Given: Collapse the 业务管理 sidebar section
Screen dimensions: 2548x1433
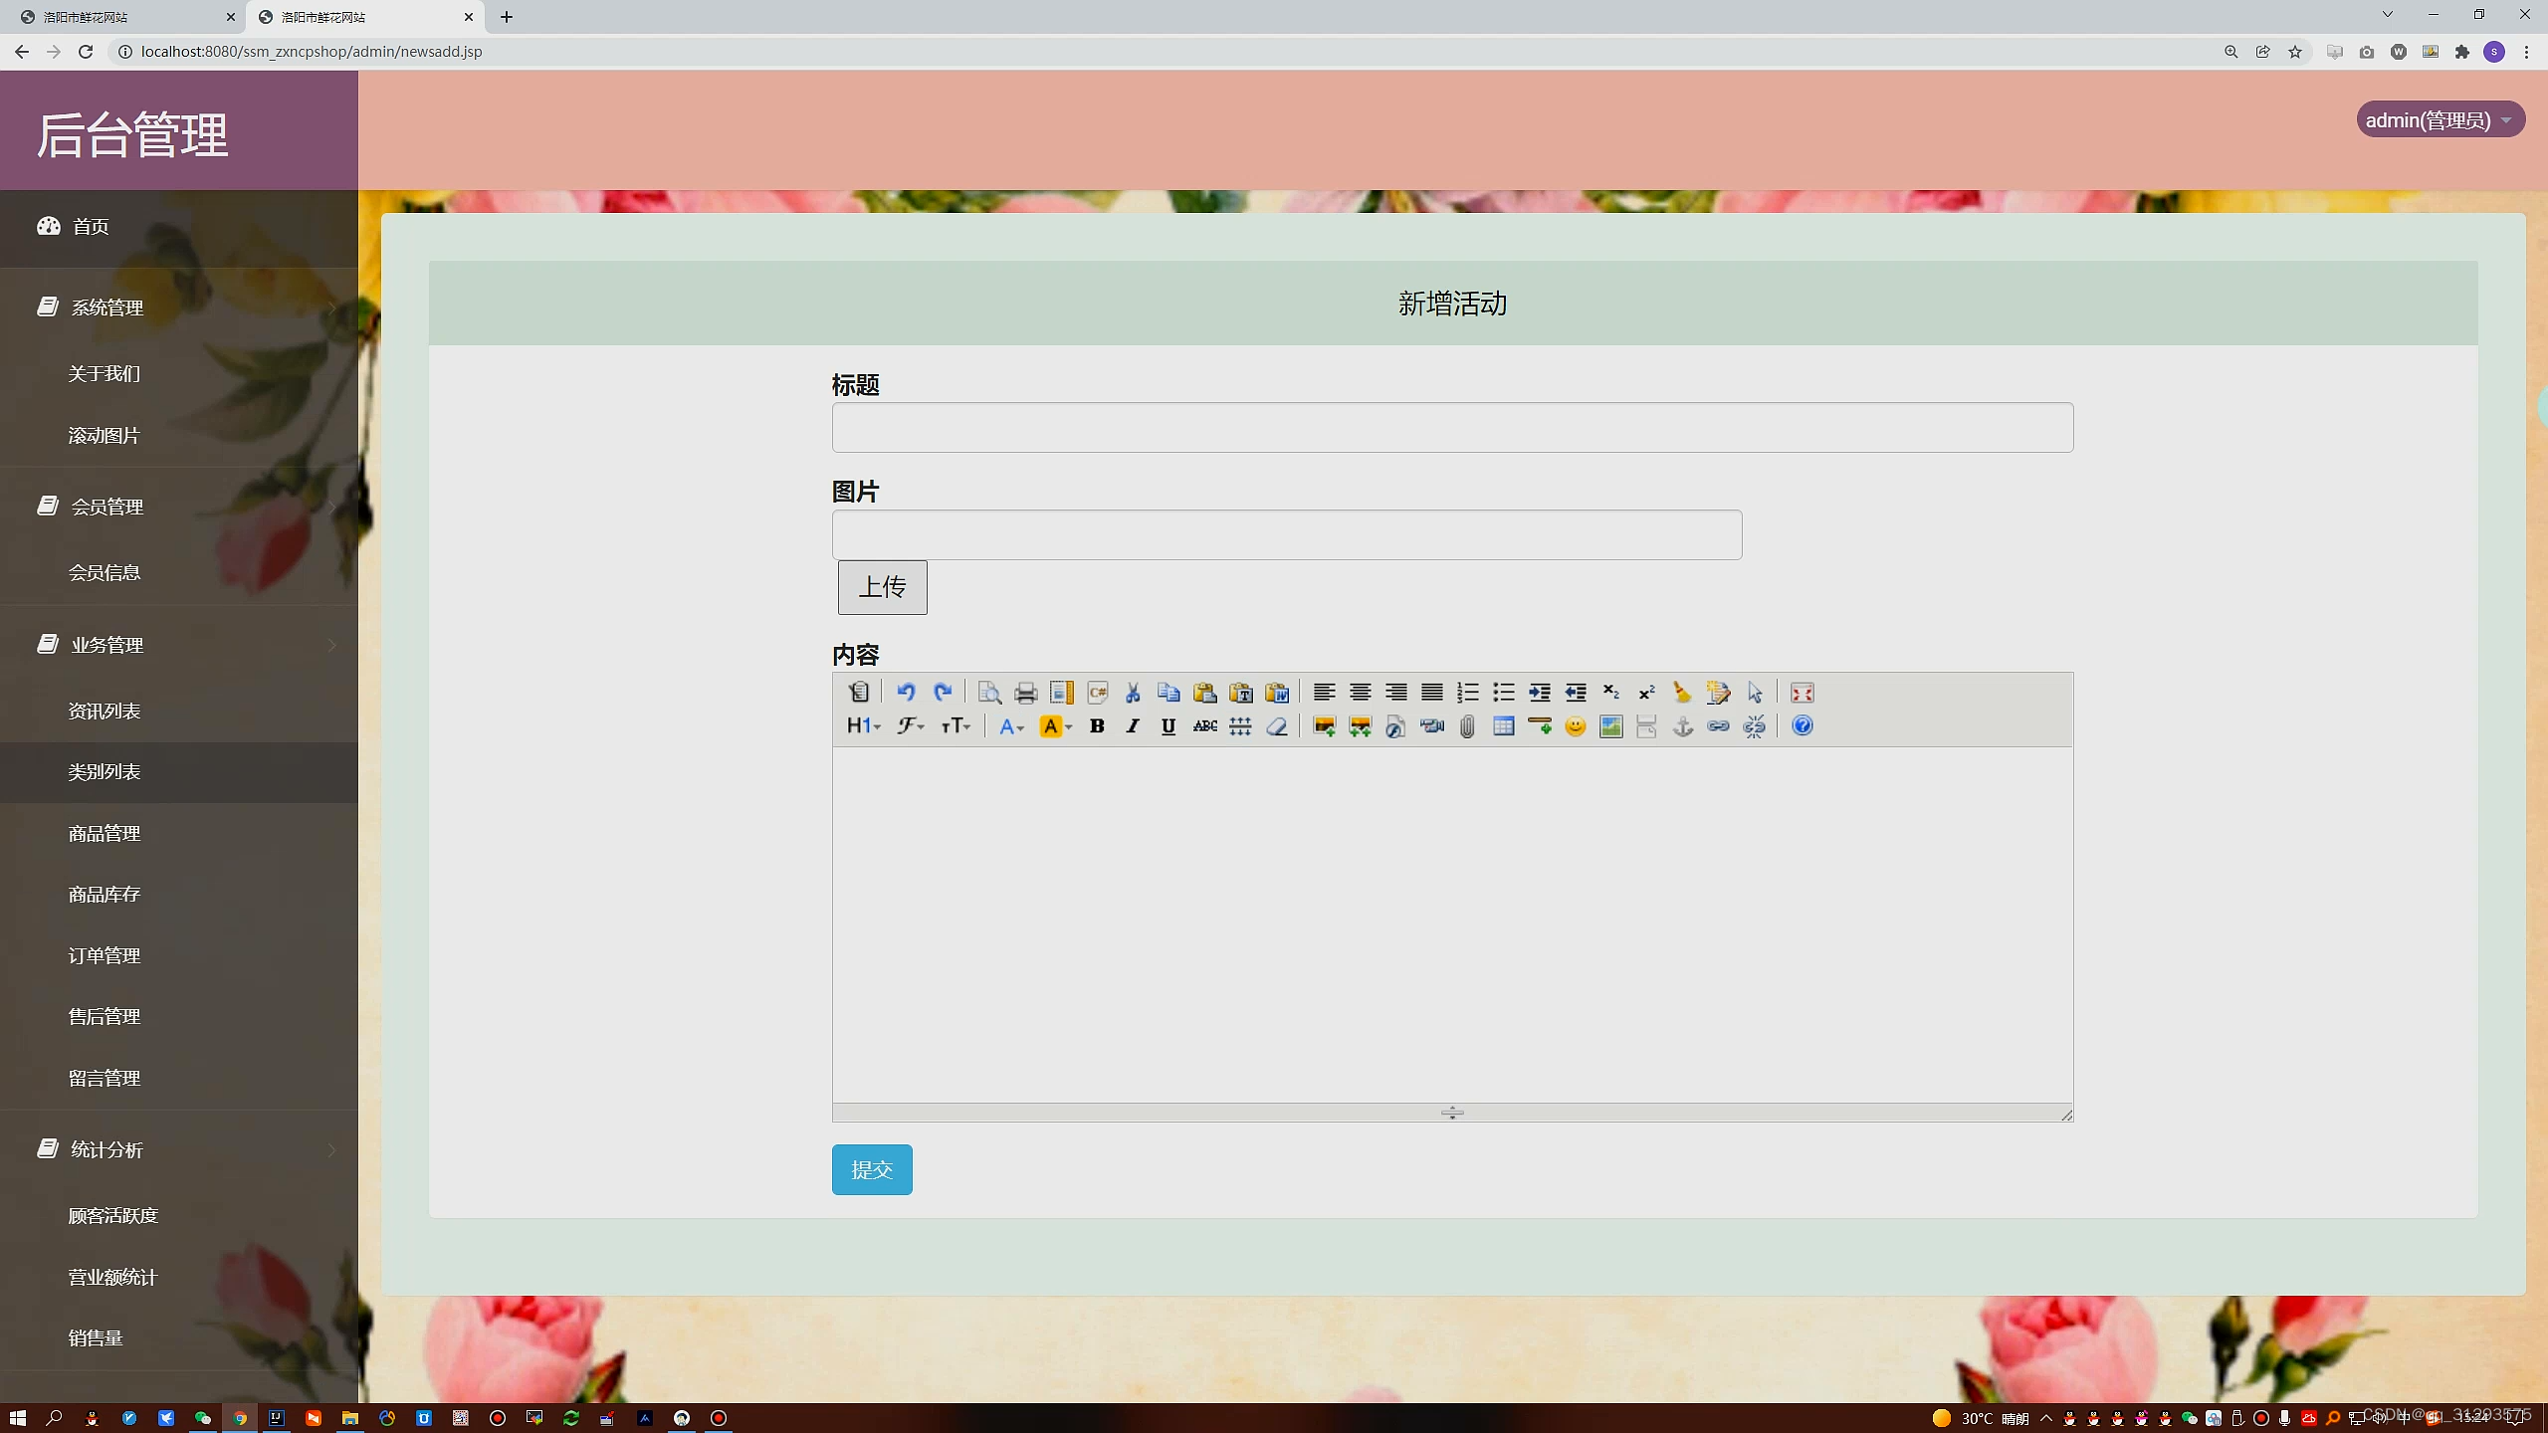Looking at the screenshot, I should [x=179, y=645].
